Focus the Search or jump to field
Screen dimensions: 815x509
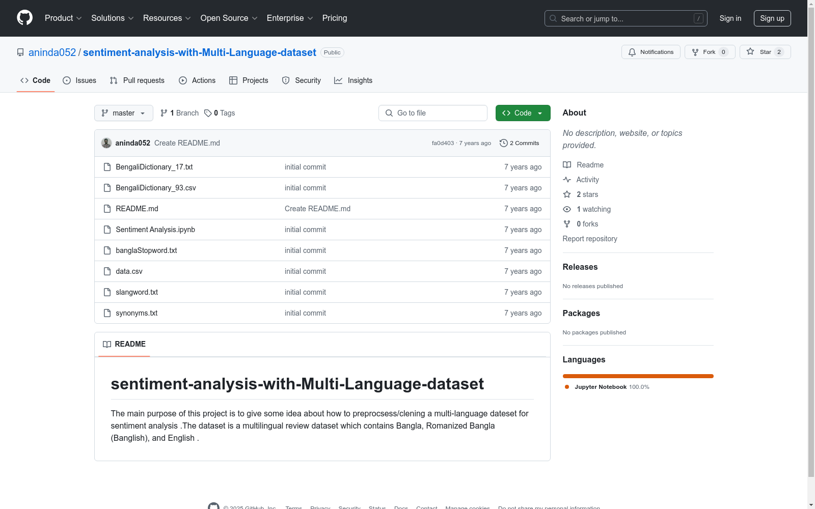tap(626, 18)
